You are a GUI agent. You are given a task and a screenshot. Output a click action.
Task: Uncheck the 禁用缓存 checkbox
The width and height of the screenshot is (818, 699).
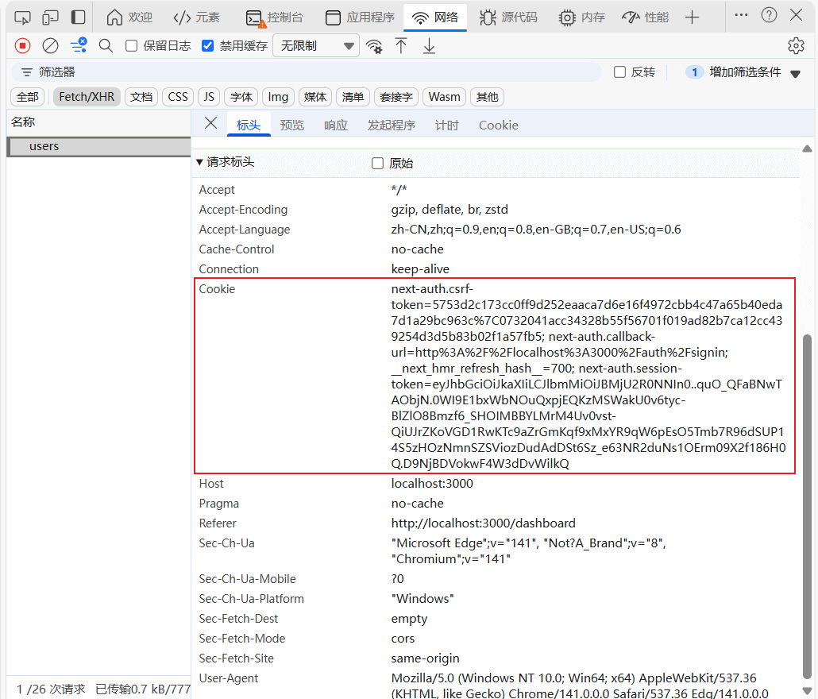point(208,46)
